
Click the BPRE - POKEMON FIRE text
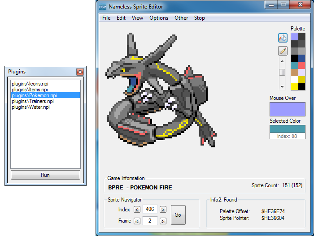pos(140,188)
